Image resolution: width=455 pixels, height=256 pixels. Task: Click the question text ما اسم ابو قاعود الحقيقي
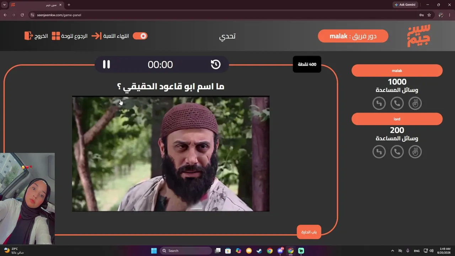click(171, 86)
